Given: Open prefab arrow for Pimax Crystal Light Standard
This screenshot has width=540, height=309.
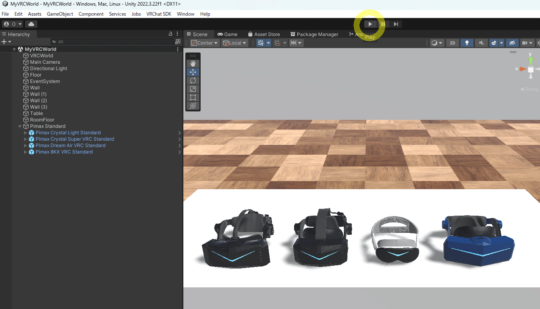Looking at the screenshot, I should point(179,133).
